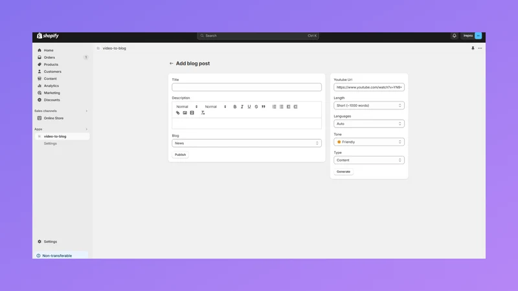The image size is (518, 291).
Task: Insert a bullet list
Action: tap(282, 107)
